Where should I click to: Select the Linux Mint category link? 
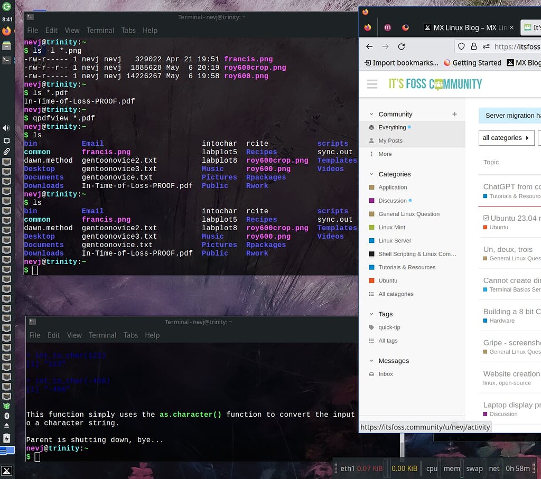point(393,227)
